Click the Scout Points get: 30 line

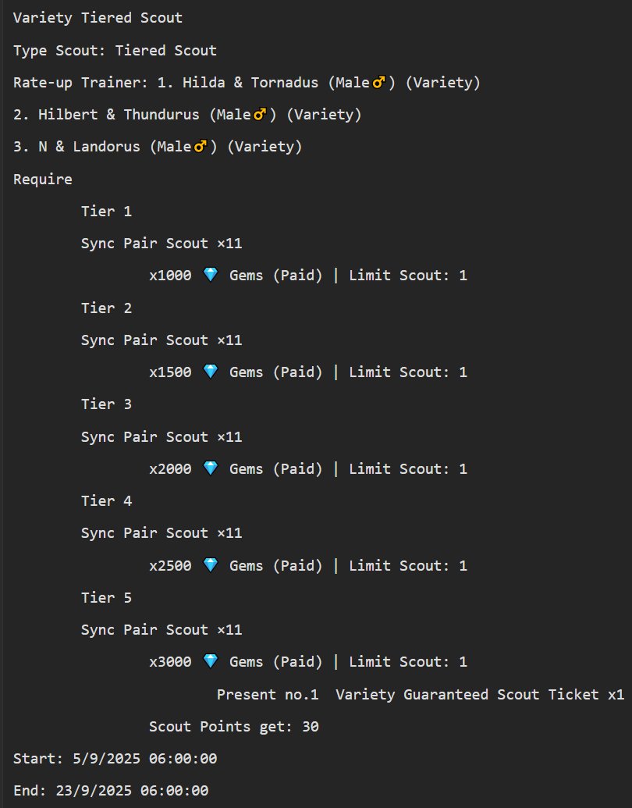pos(234,727)
